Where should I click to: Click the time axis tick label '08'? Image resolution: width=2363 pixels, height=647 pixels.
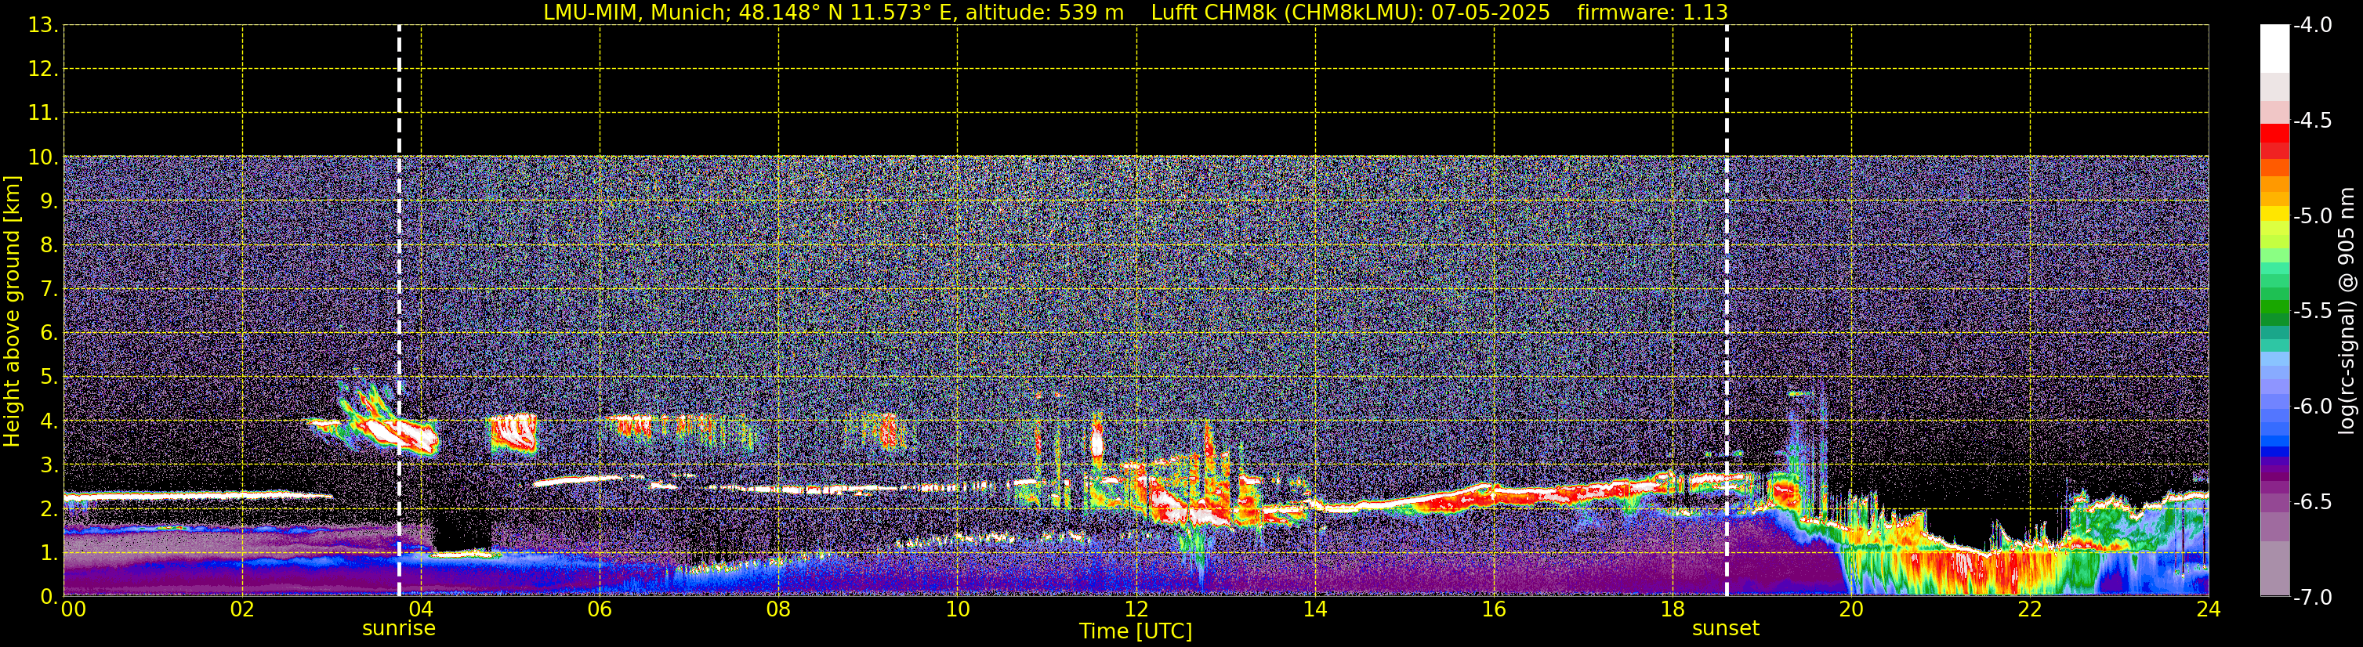(779, 609)
